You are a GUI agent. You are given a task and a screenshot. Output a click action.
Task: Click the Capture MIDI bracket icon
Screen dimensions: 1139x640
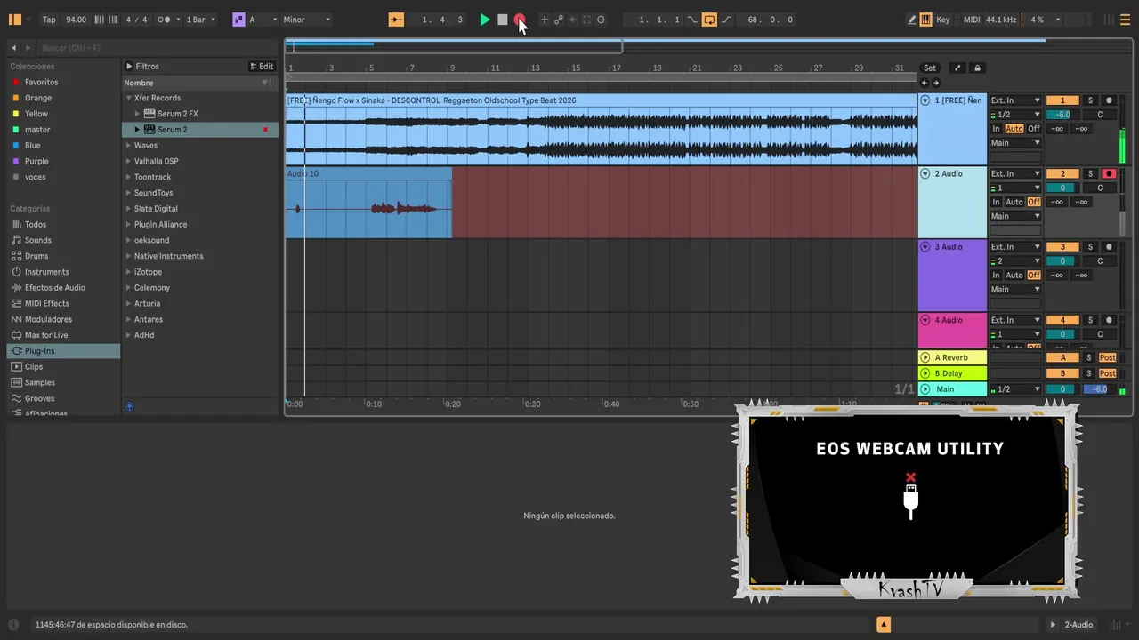[587, 20]
